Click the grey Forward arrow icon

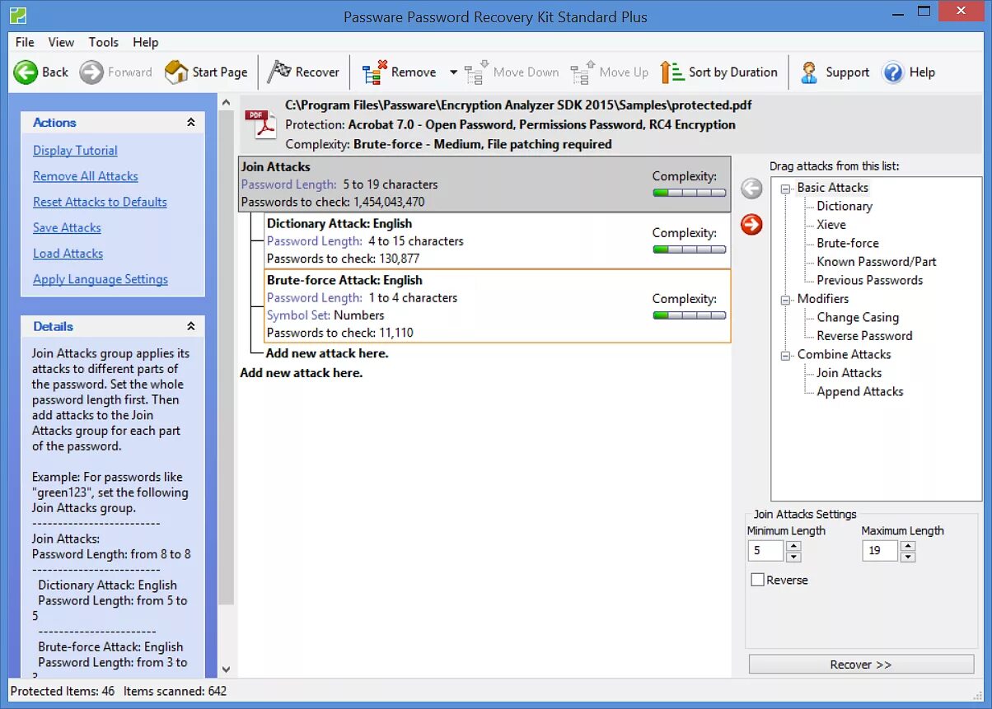tap(91, 72)
